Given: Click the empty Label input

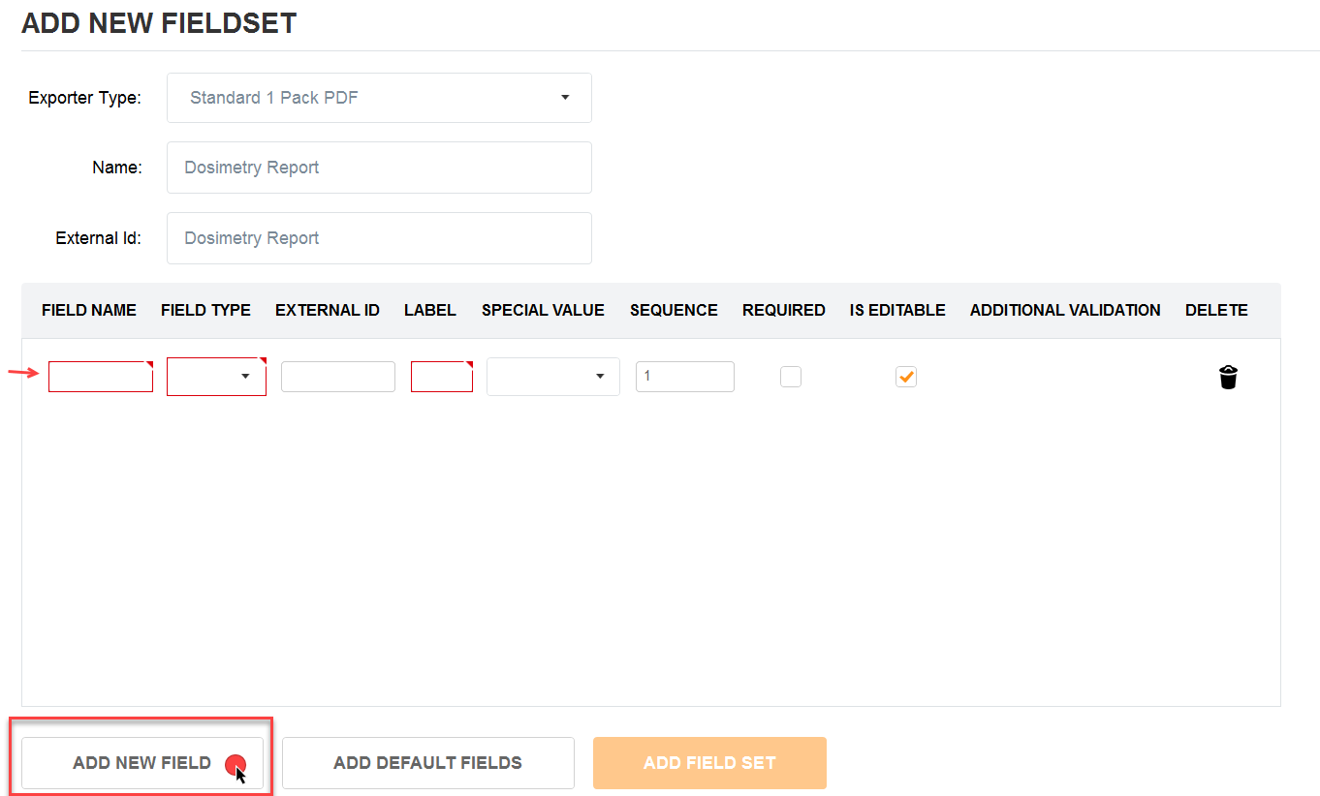Looking at the screenshot, I should coord(442,377).
